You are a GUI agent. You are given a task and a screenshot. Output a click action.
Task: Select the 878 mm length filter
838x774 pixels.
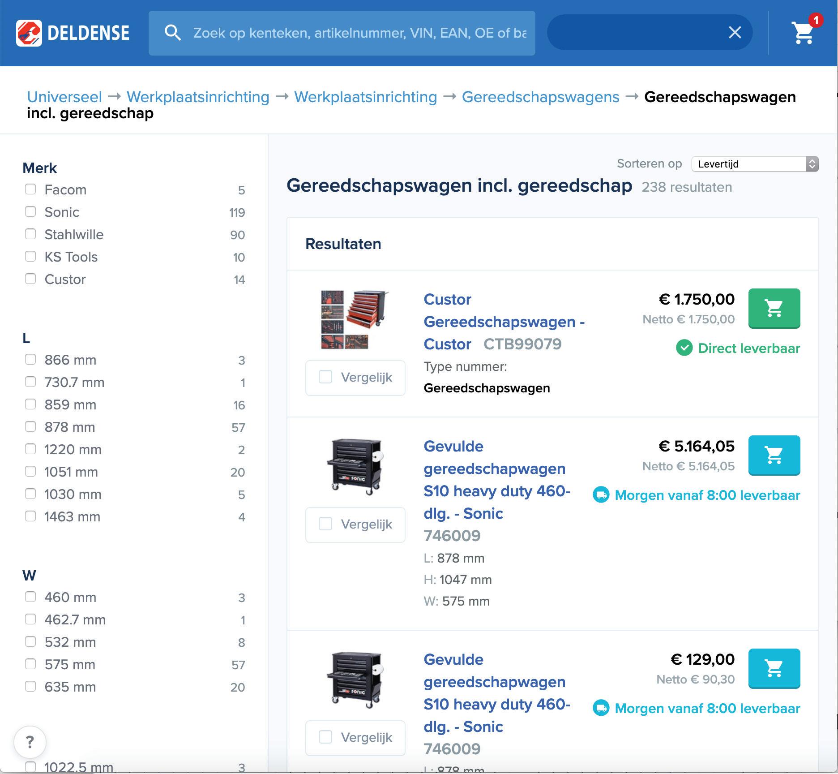tap(30, 426)
